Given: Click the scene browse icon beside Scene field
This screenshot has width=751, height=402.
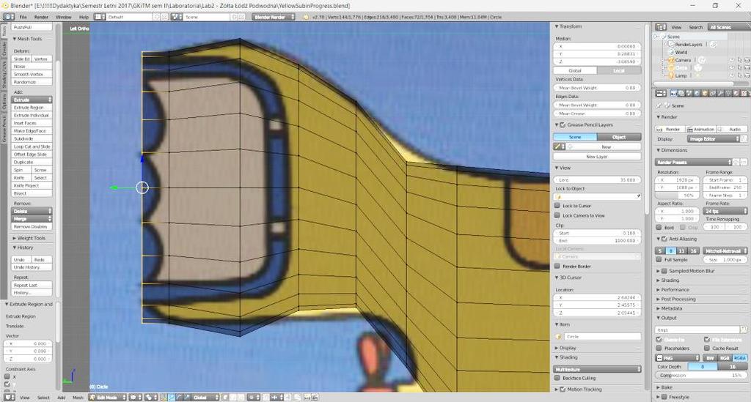Looking at the screenshot, I should click(176, 17).
